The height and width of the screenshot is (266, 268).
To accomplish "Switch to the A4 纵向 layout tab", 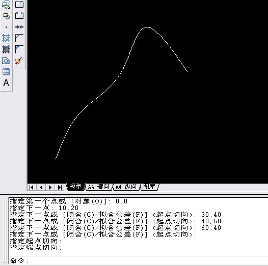I will click(x=126, y=187).
